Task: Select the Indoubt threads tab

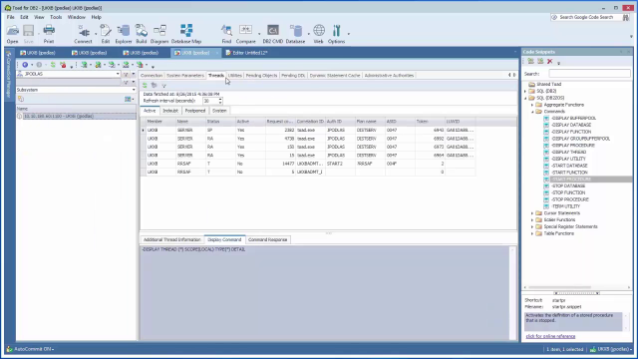Action: pyautogui.click(x=170, y=111)
